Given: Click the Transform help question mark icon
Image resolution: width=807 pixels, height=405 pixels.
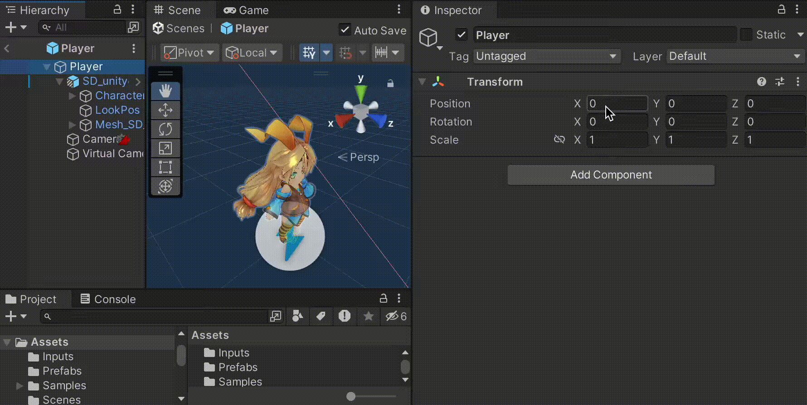Looking at the screenshot, I should point(762,82).
